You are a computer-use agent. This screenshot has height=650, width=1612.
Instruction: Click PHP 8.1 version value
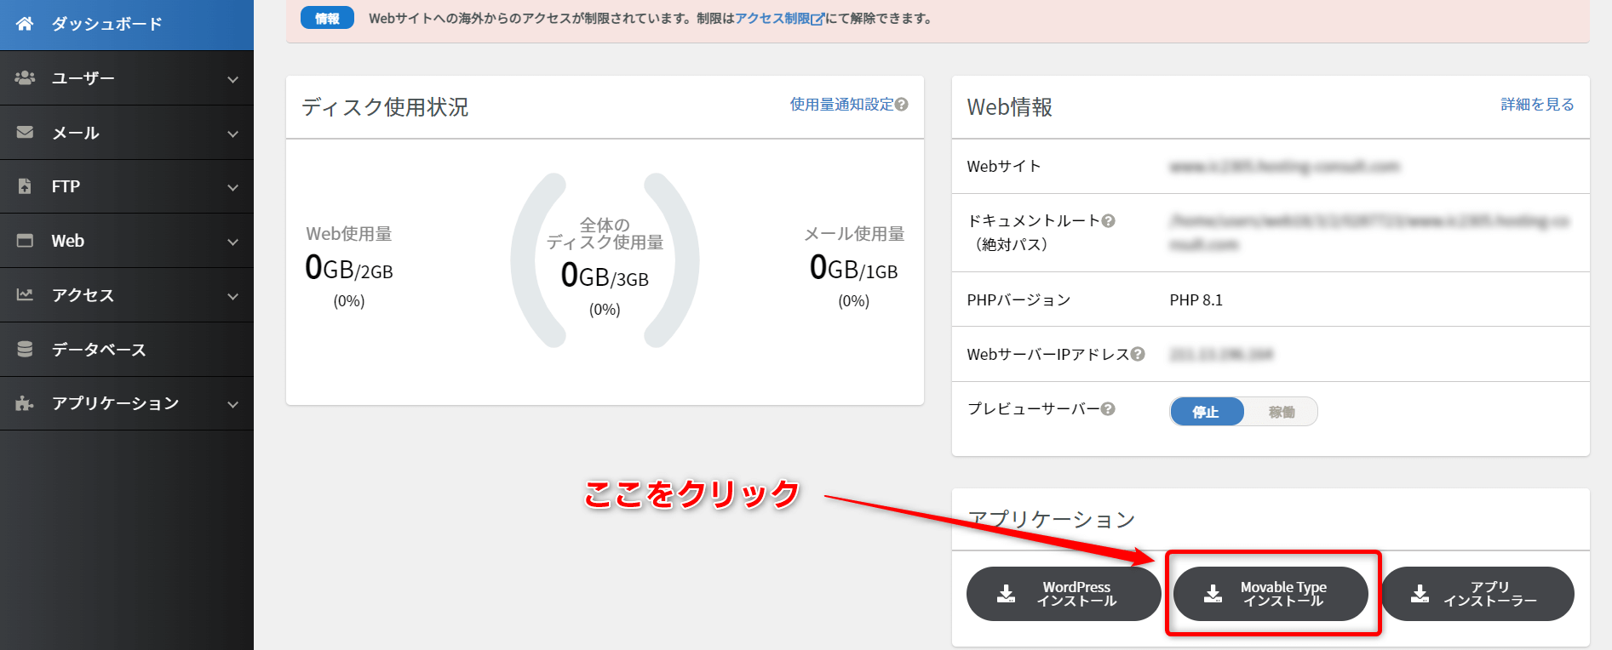(1196, 299)
